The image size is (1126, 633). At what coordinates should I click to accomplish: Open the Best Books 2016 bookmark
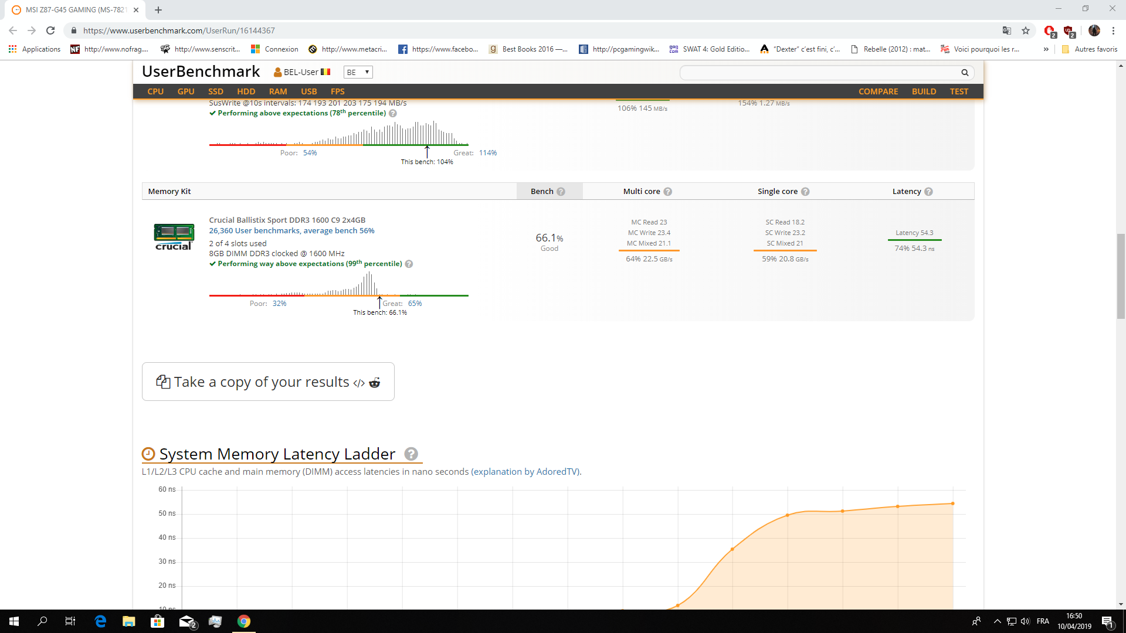click(x=528, y=49)
